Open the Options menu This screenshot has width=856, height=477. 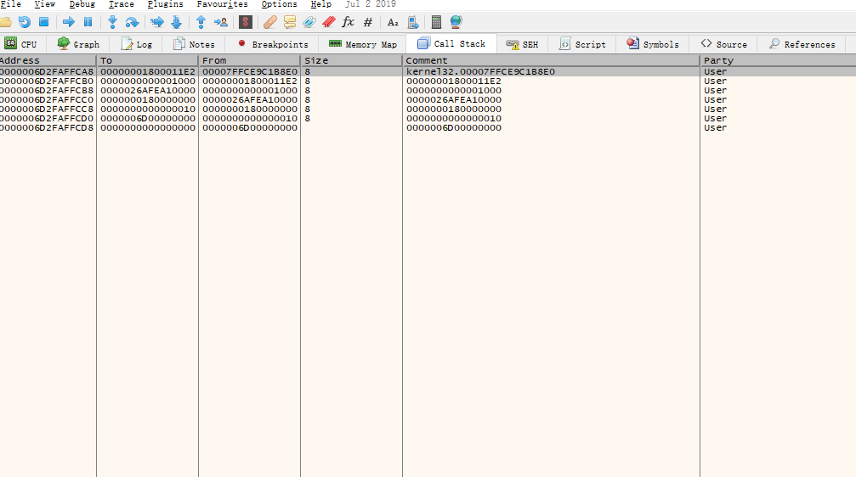click(279, 4)
